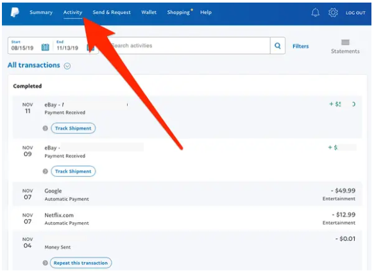The image size is (374, 271).
Task: Open the Start date calendar icon
Action: (x=46, y=47)
